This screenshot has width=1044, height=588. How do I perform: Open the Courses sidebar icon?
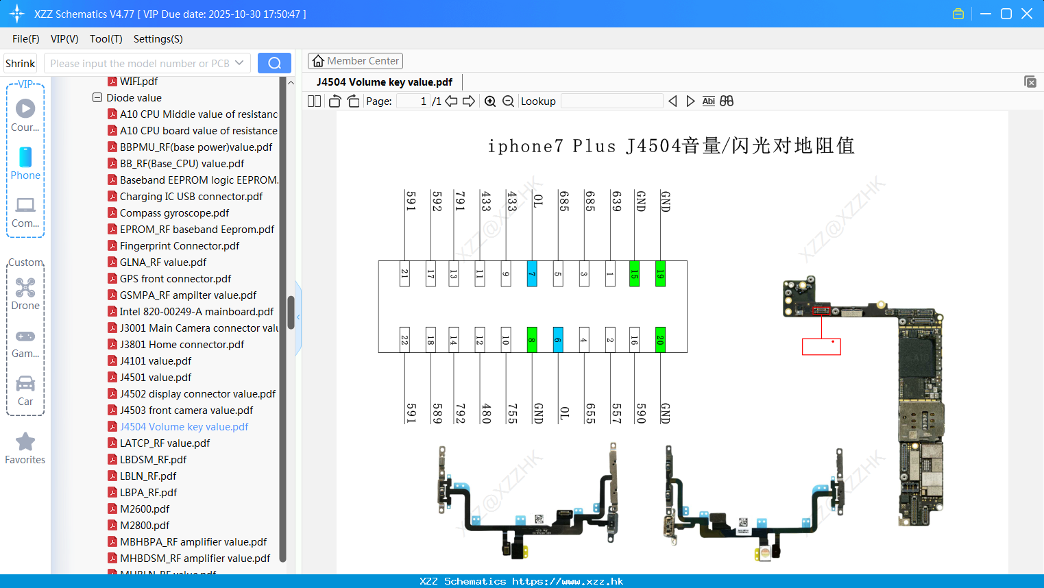[x=25, y=114]
